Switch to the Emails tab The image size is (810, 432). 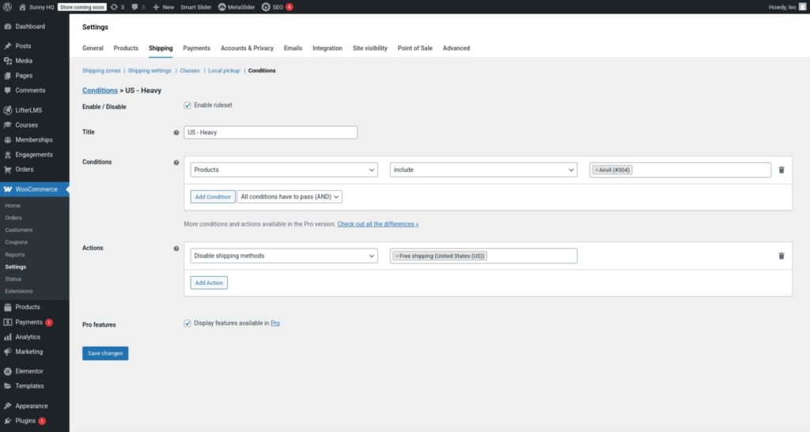point(293,48)
